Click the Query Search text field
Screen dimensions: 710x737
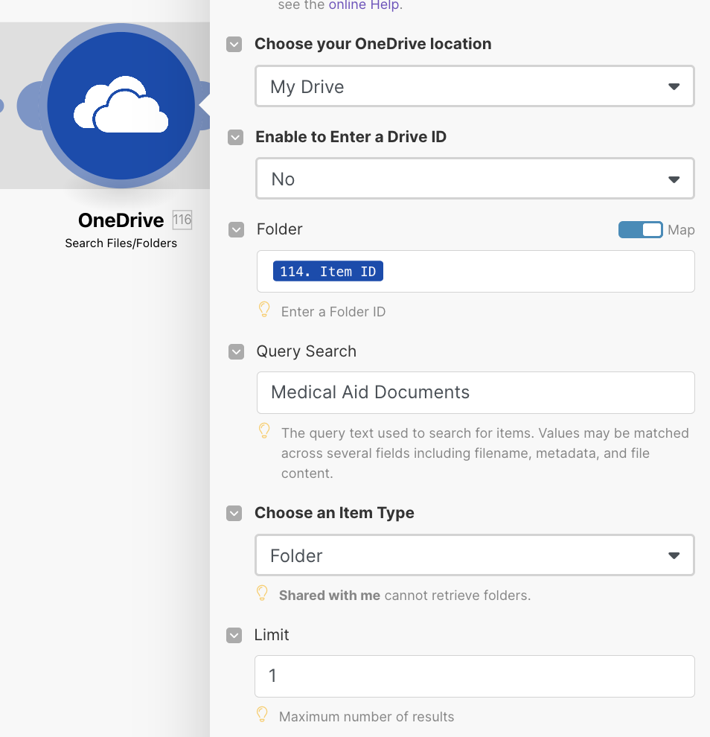(475, 392)
